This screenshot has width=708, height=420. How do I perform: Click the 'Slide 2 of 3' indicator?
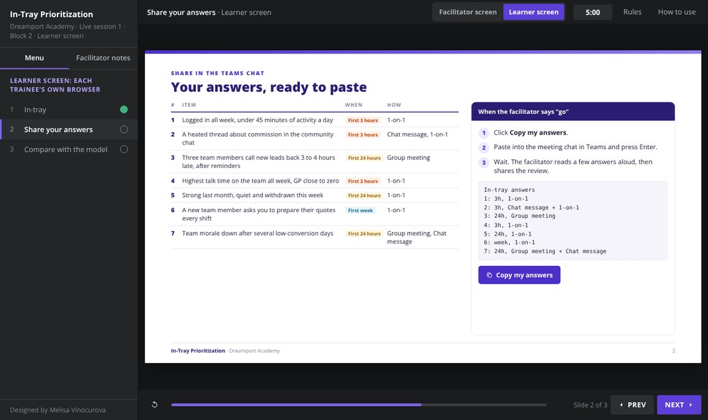coord(590,405)
